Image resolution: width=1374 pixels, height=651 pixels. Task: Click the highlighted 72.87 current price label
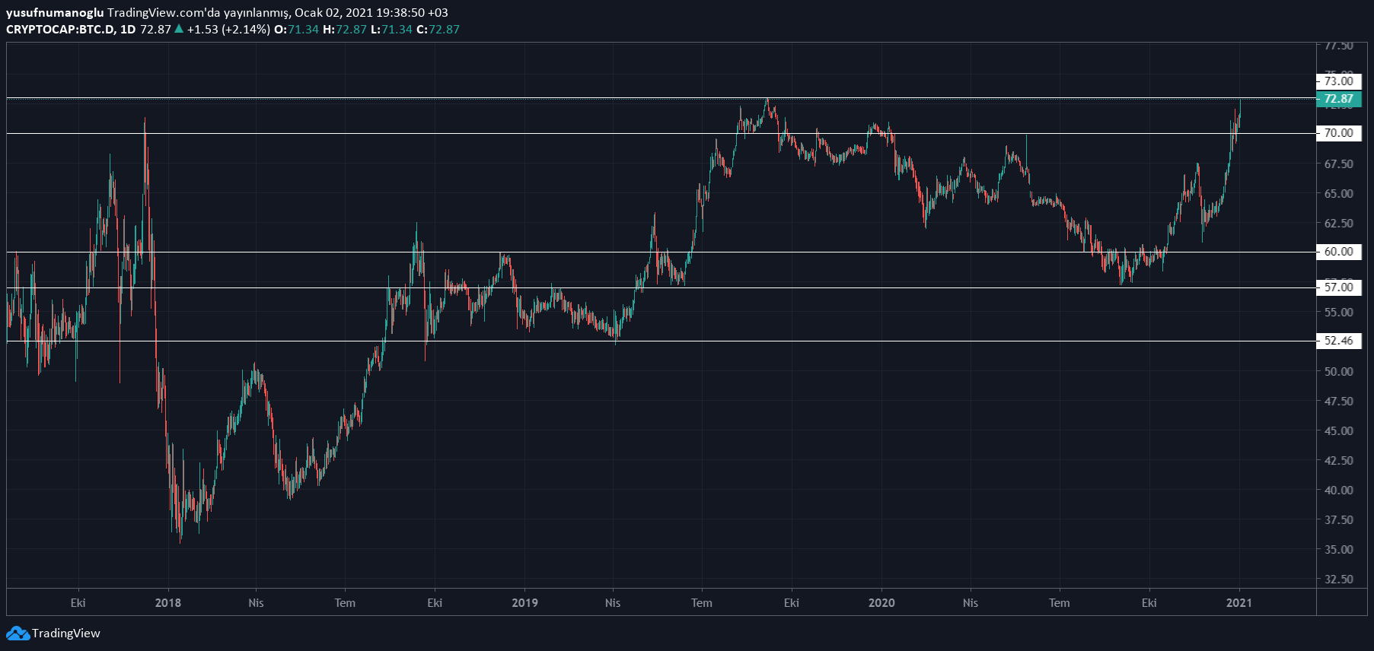coord(1338,99)
